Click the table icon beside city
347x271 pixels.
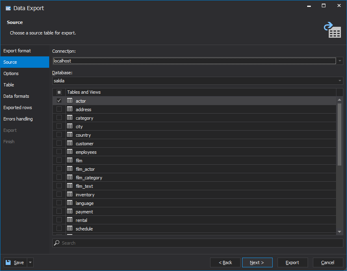70,126
